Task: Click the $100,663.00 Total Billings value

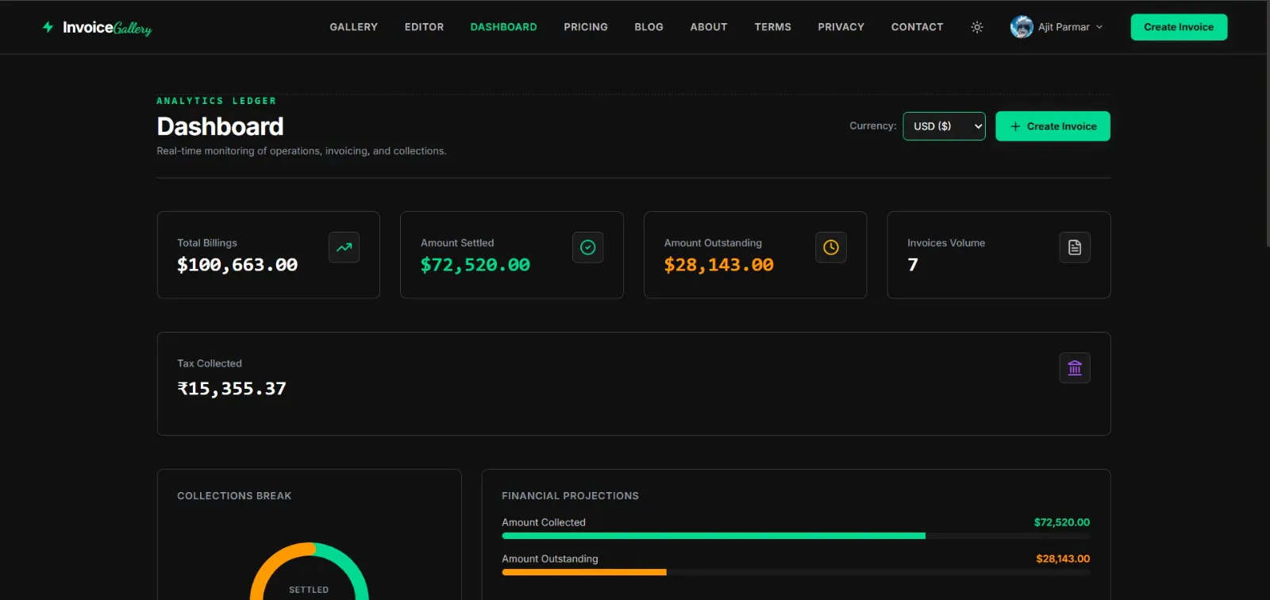Action: (237, 265)
